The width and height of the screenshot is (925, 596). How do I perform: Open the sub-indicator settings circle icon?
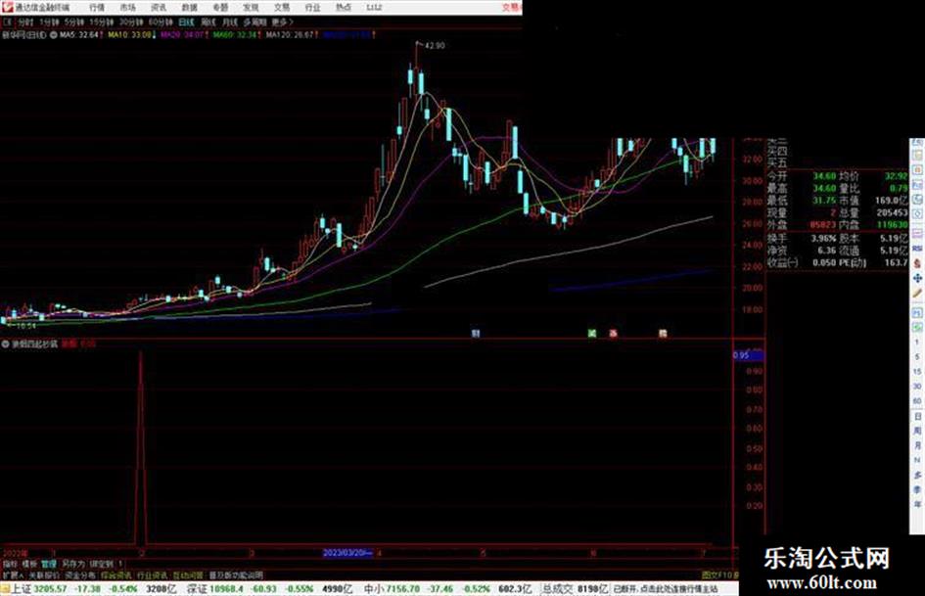5,344
